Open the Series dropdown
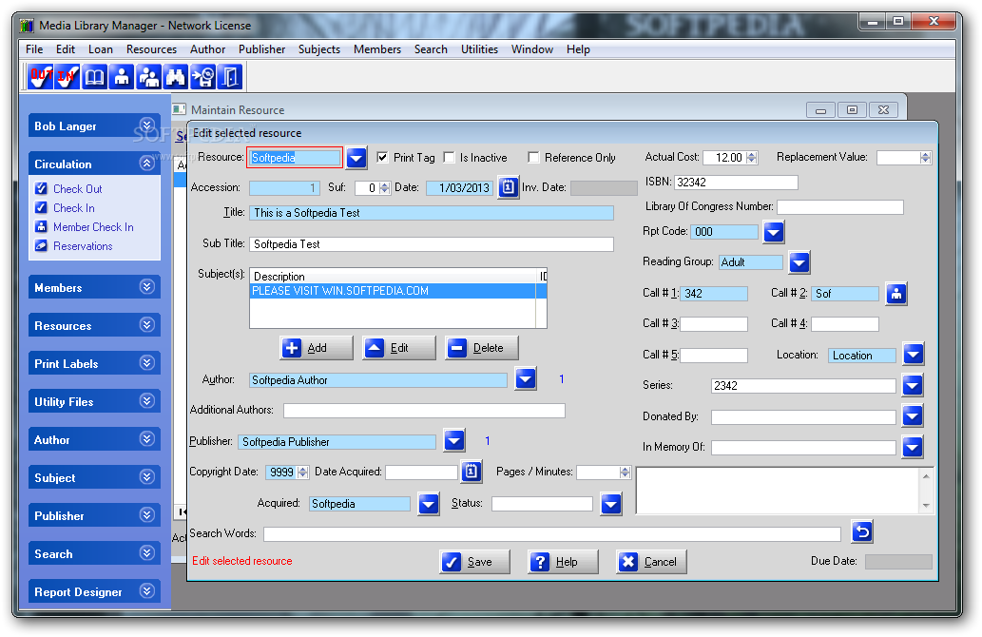982x637 pixels. 913,385
